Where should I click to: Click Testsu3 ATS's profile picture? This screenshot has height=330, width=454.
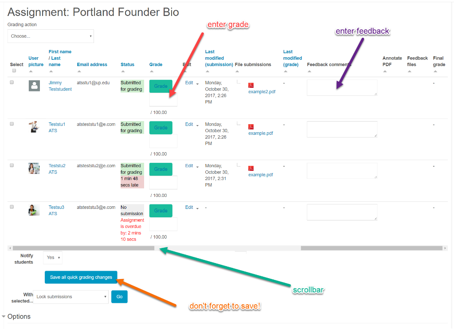(x=34, y=210)
